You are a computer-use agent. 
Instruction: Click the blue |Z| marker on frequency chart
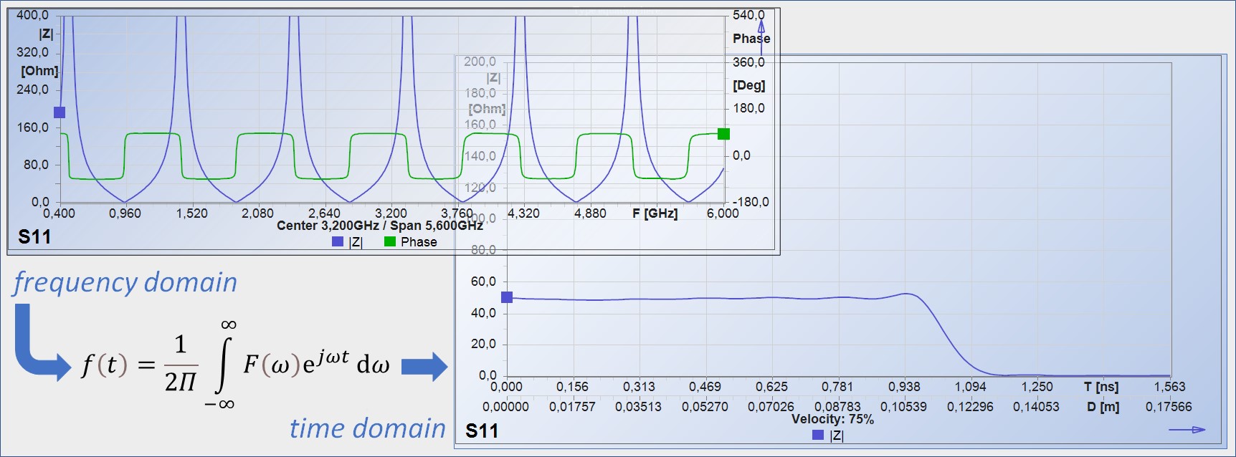pyautogui.click(x=60, y=112)
